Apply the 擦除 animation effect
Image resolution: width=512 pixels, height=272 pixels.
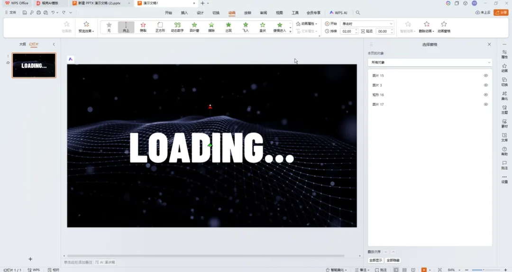tap(211, 27)
